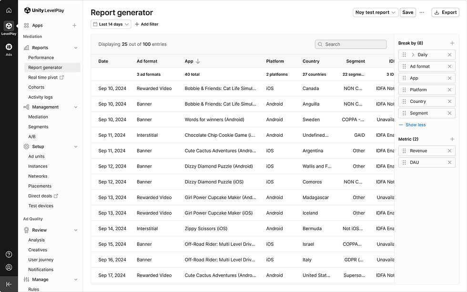Open the Performance report page
Viewport: 467px width, 292px height.
point(41,58)
